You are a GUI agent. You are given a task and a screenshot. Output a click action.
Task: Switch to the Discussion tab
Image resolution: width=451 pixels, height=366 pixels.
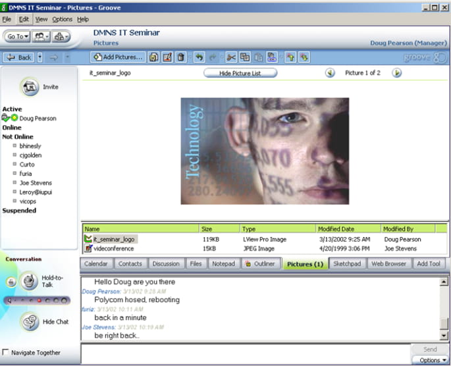pyautogui.click(x=165, y=264)
